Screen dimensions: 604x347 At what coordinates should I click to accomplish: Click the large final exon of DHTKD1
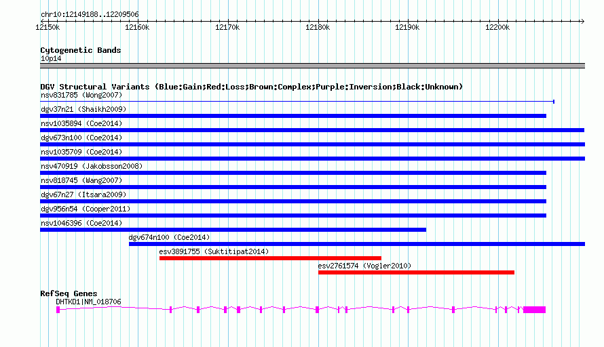click(x=534, y=310)
